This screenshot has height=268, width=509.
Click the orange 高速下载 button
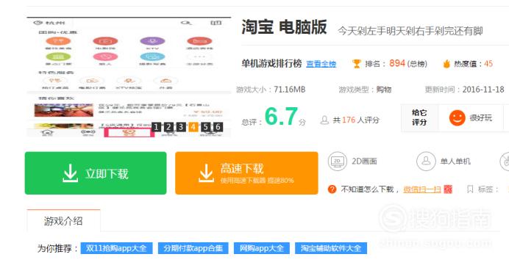pos(246,173)
